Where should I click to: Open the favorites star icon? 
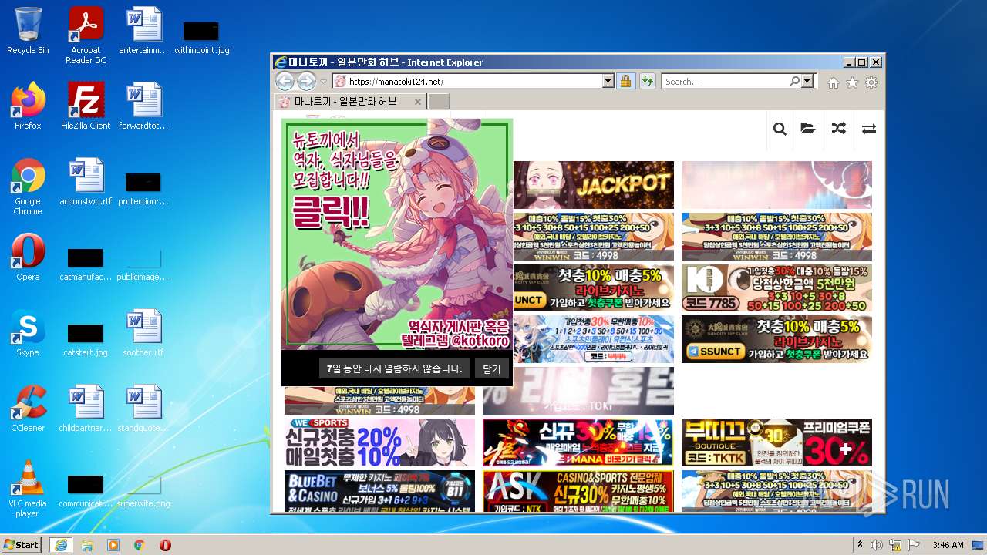tap(852, 82)
